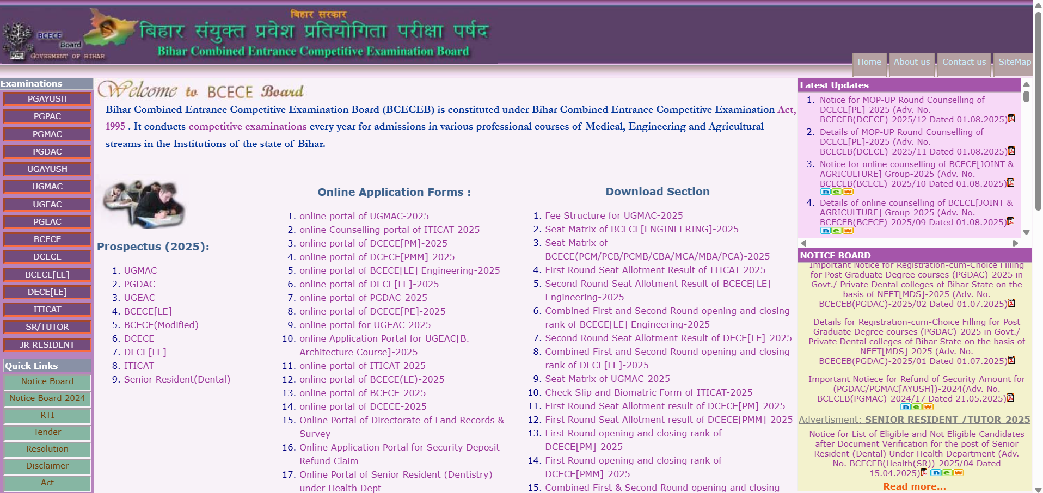Open PDF icon for BCECE(BCECE)-2025/09 counselling details

pos(1011,221)
